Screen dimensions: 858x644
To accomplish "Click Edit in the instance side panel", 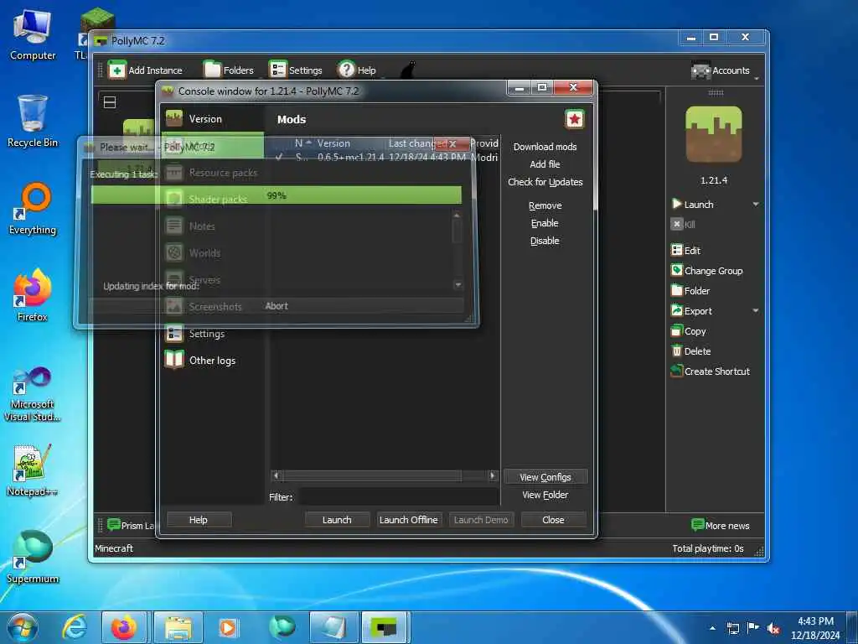I will point(685,250).
